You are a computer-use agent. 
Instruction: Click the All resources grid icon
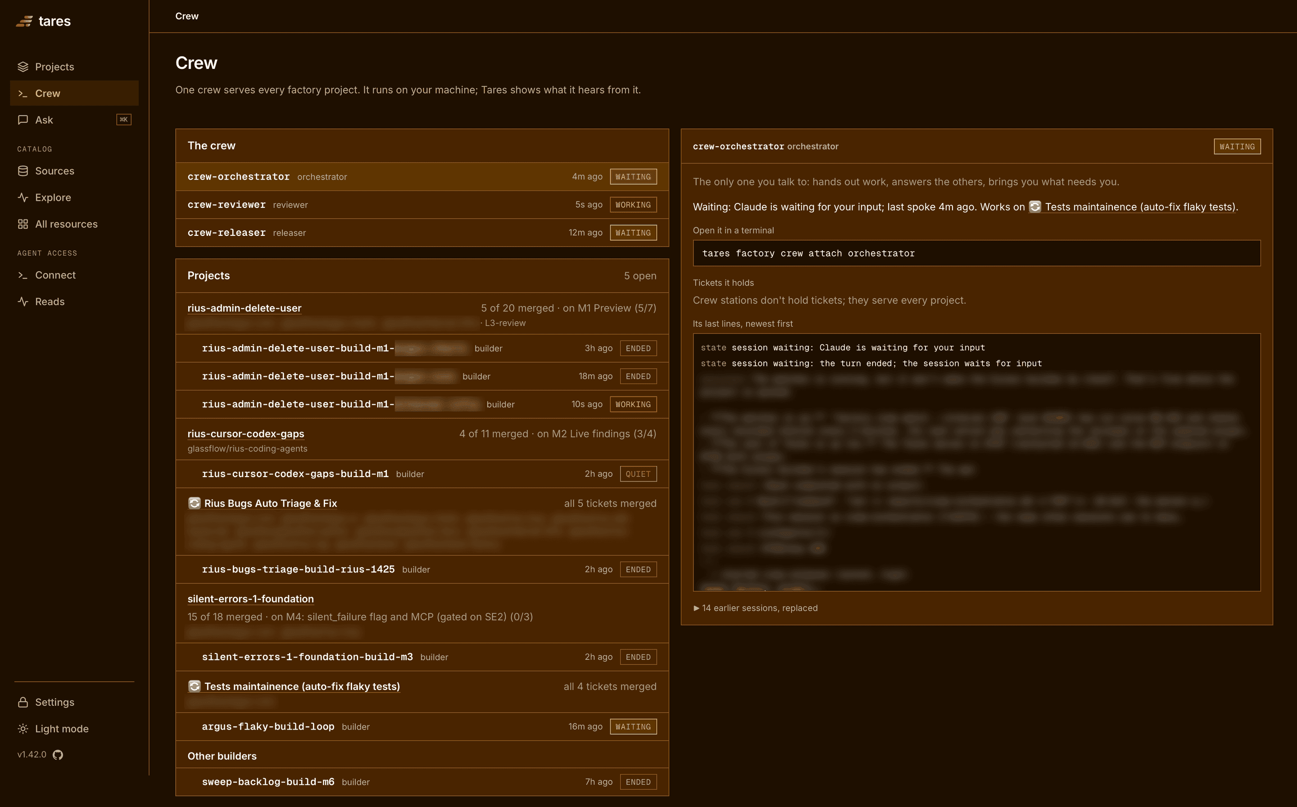tap(23, 224)
